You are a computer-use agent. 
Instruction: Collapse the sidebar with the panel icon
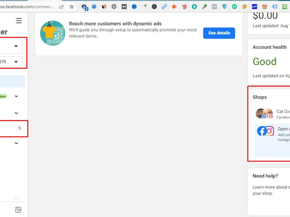click(x=18, y=209)
